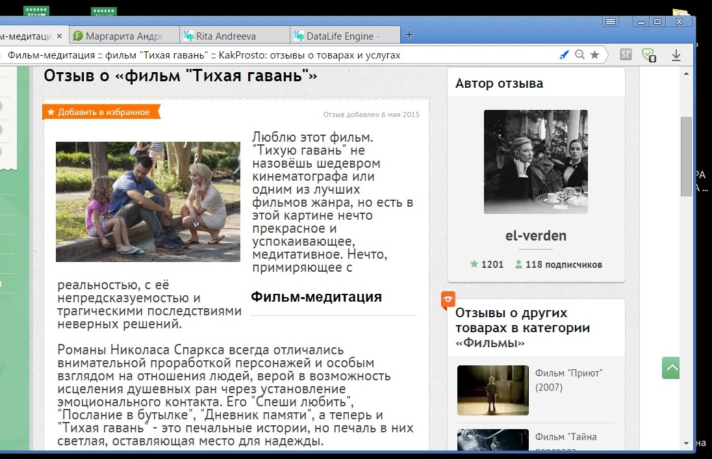This screenshot has width=712, height=459.
Task: Open the Приют film thumbnail
Action: [x=493, y=390]
